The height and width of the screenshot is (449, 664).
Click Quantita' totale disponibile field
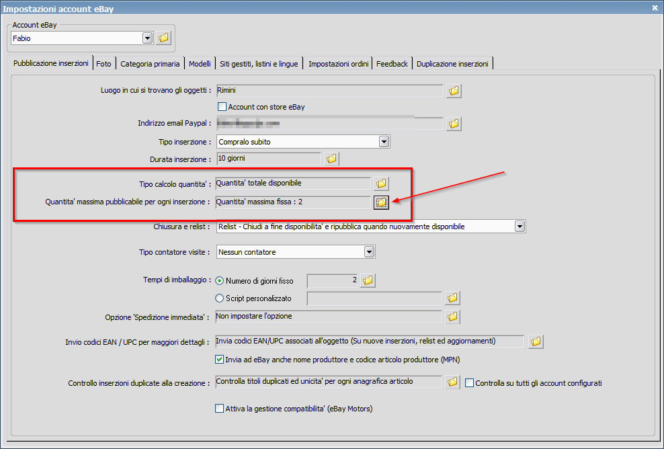[293, 183]
